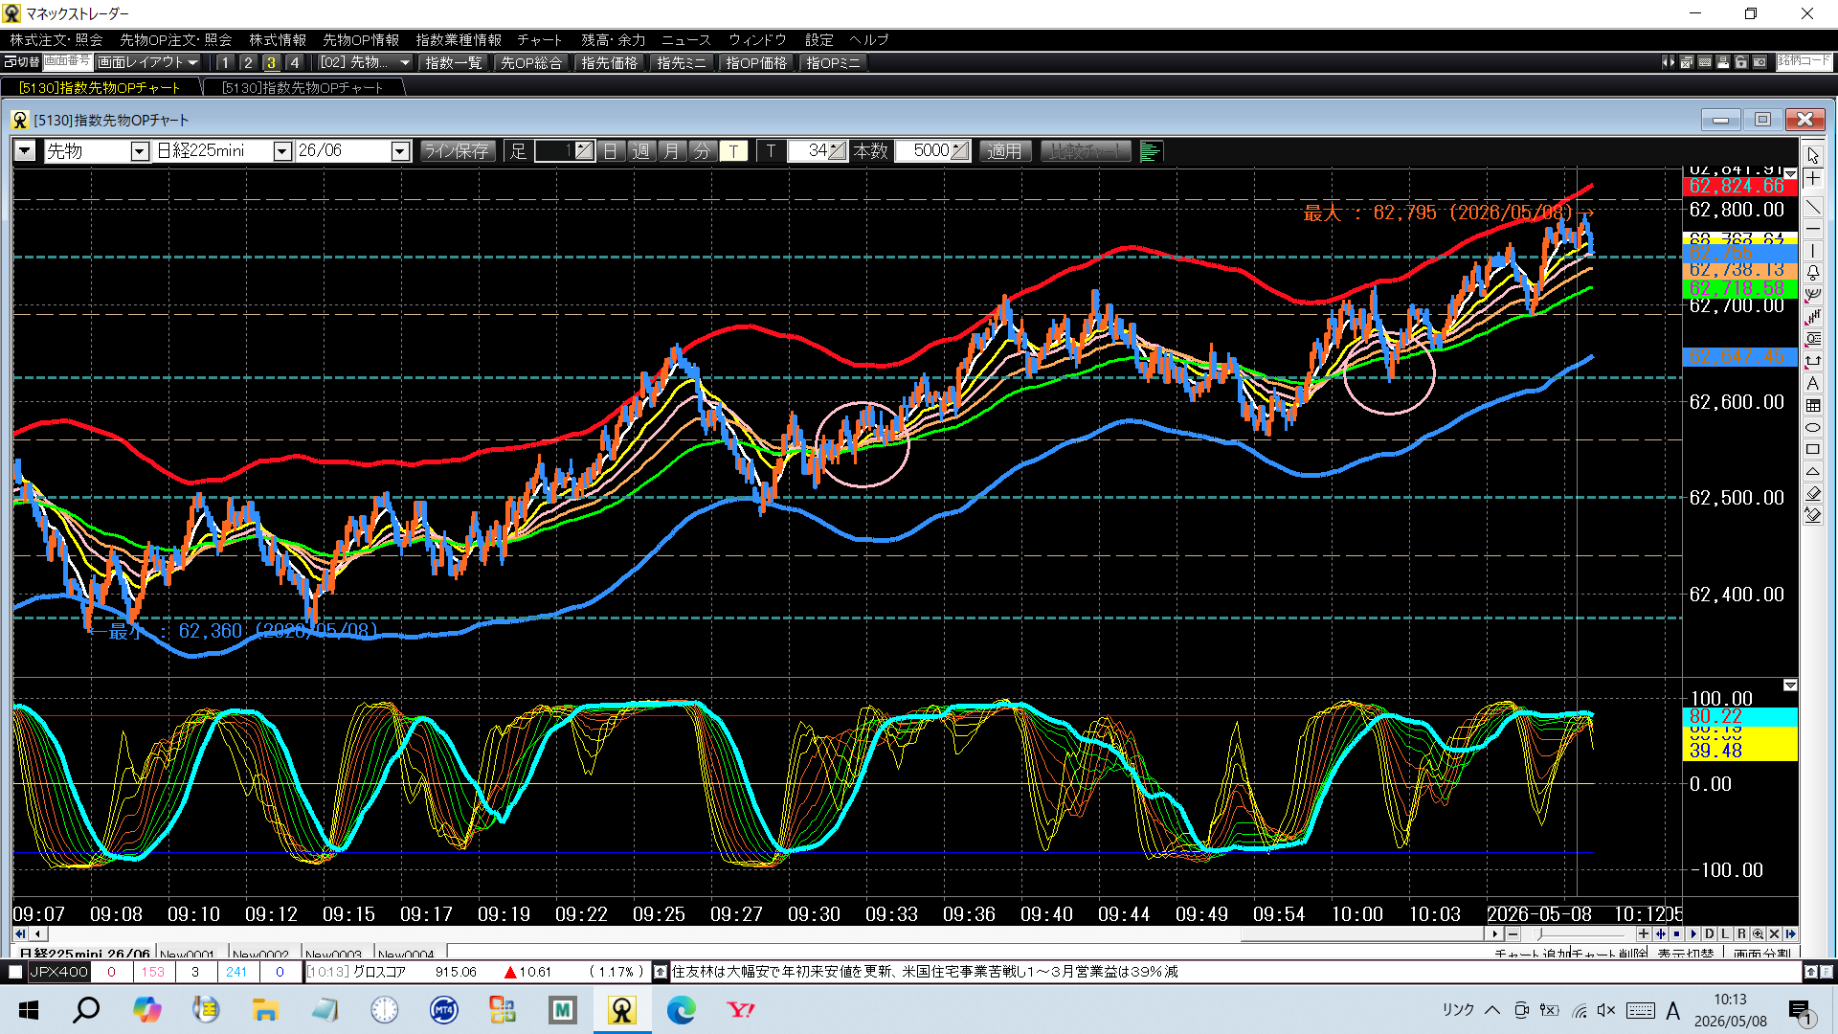Click the eraser tool in right toolbar
The height and width of the screenshot is (1034, 1838).
pos(1813,493)
